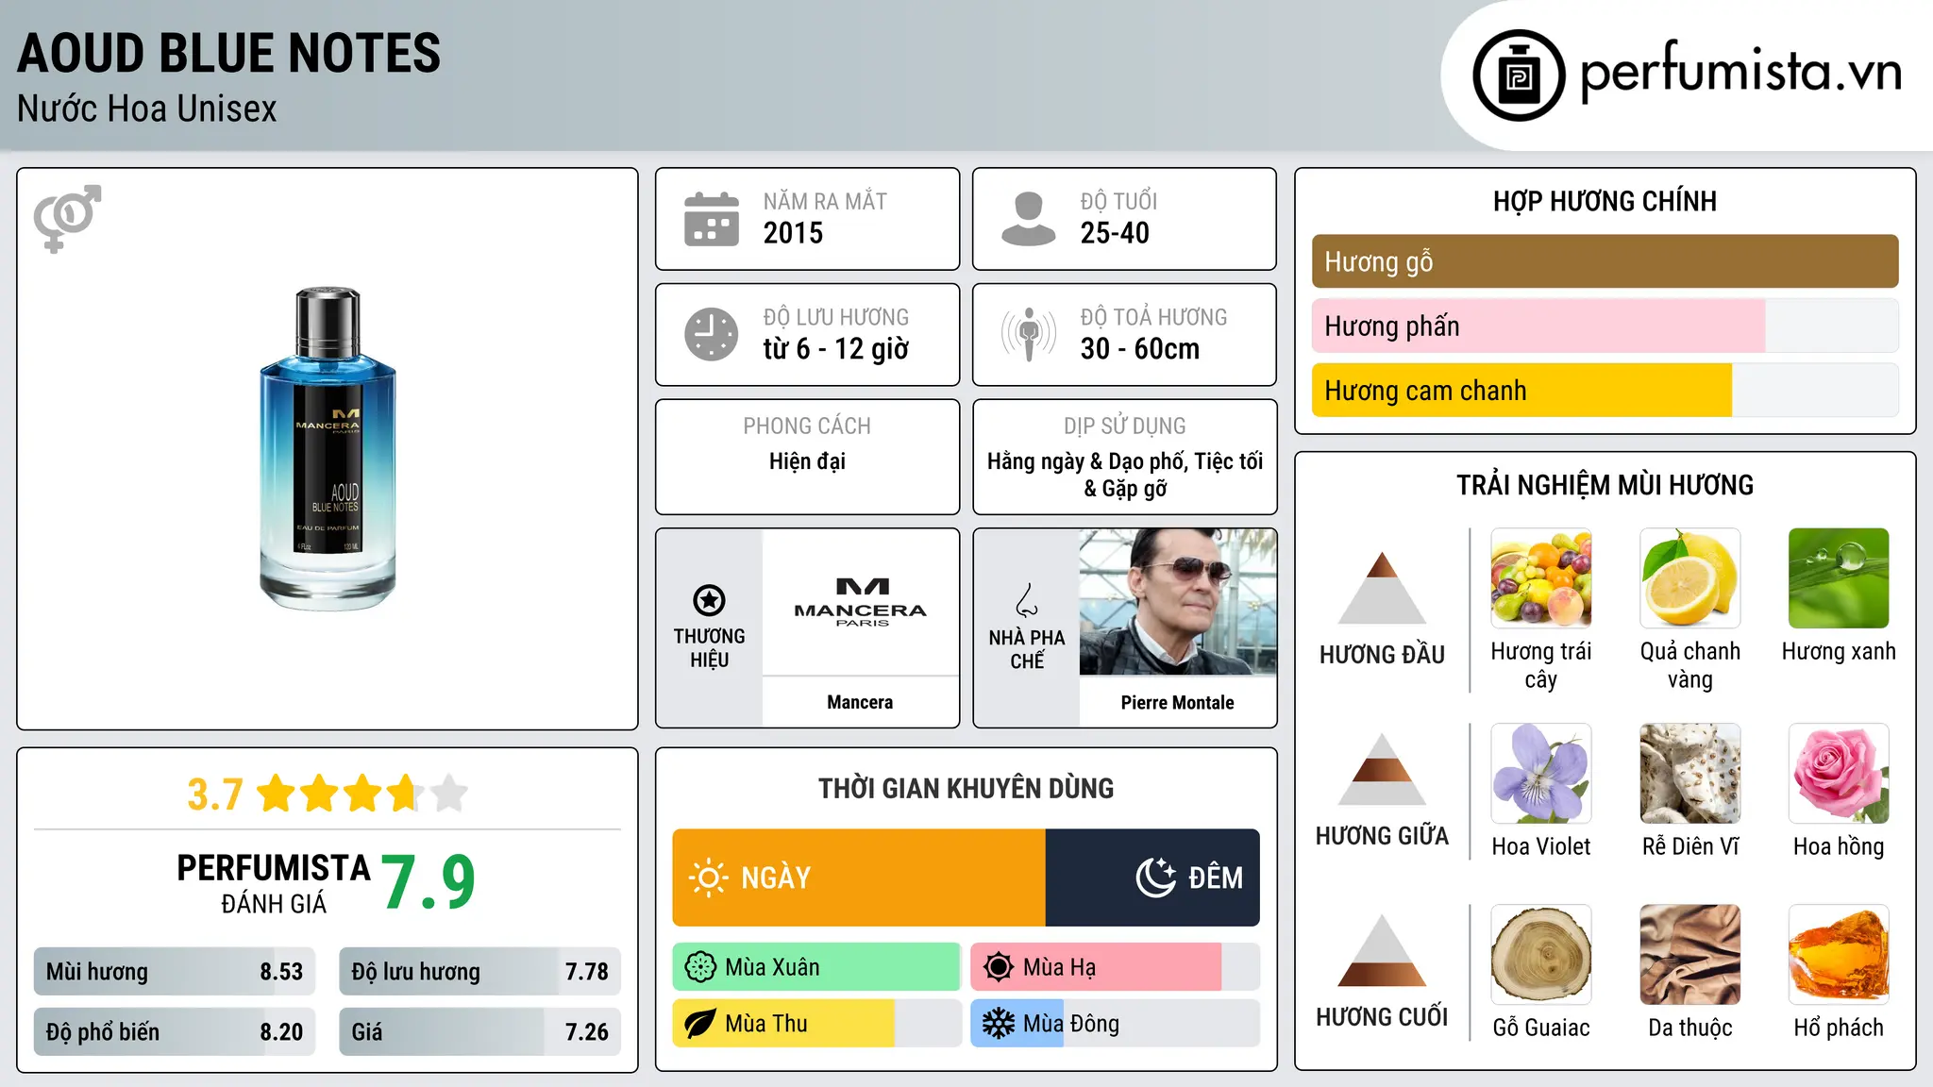Click the flower icon for Mùa Xuân
1933x1087 pixels.
700,967
